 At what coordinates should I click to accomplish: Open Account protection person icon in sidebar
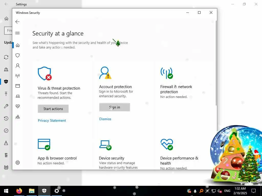(x=18, y=66)
